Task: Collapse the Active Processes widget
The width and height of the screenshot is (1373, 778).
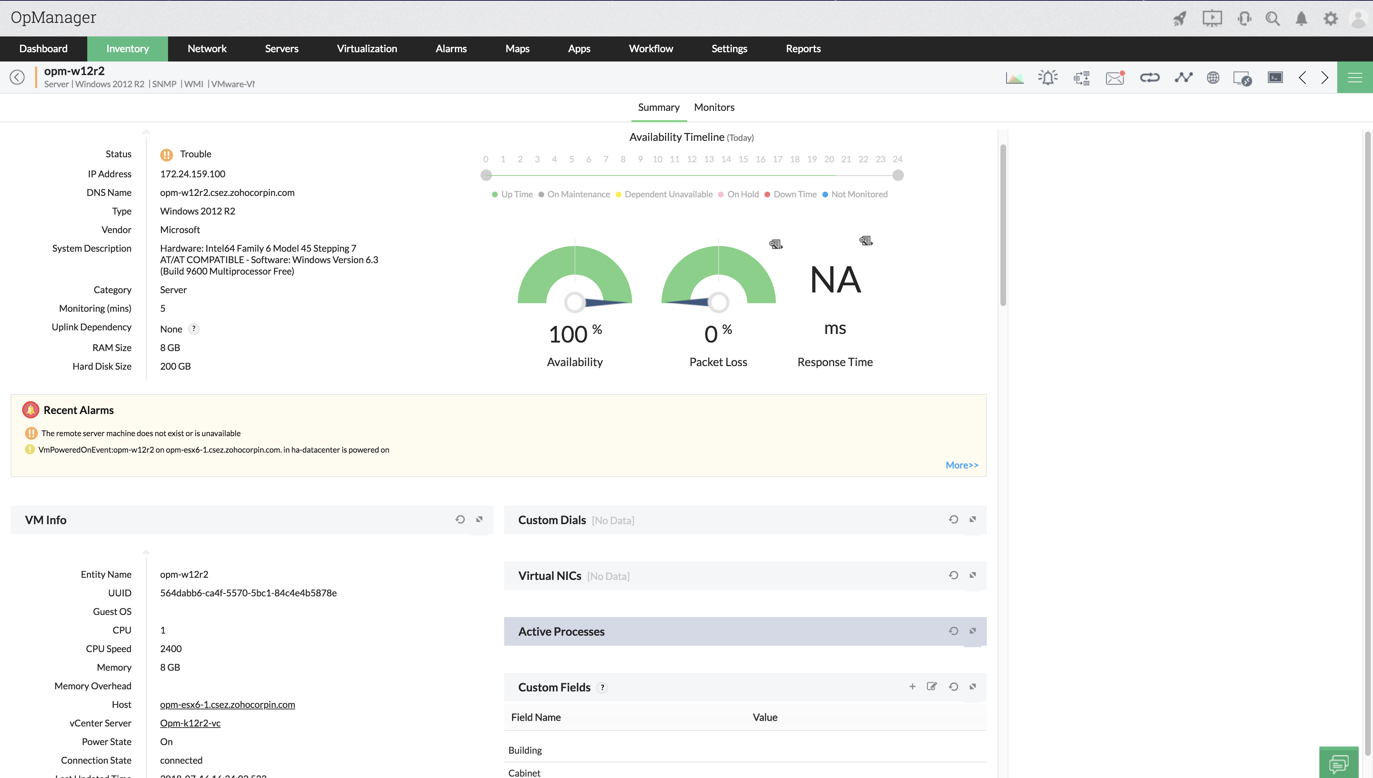Action: pyautogui.click(x=972, y=631)
